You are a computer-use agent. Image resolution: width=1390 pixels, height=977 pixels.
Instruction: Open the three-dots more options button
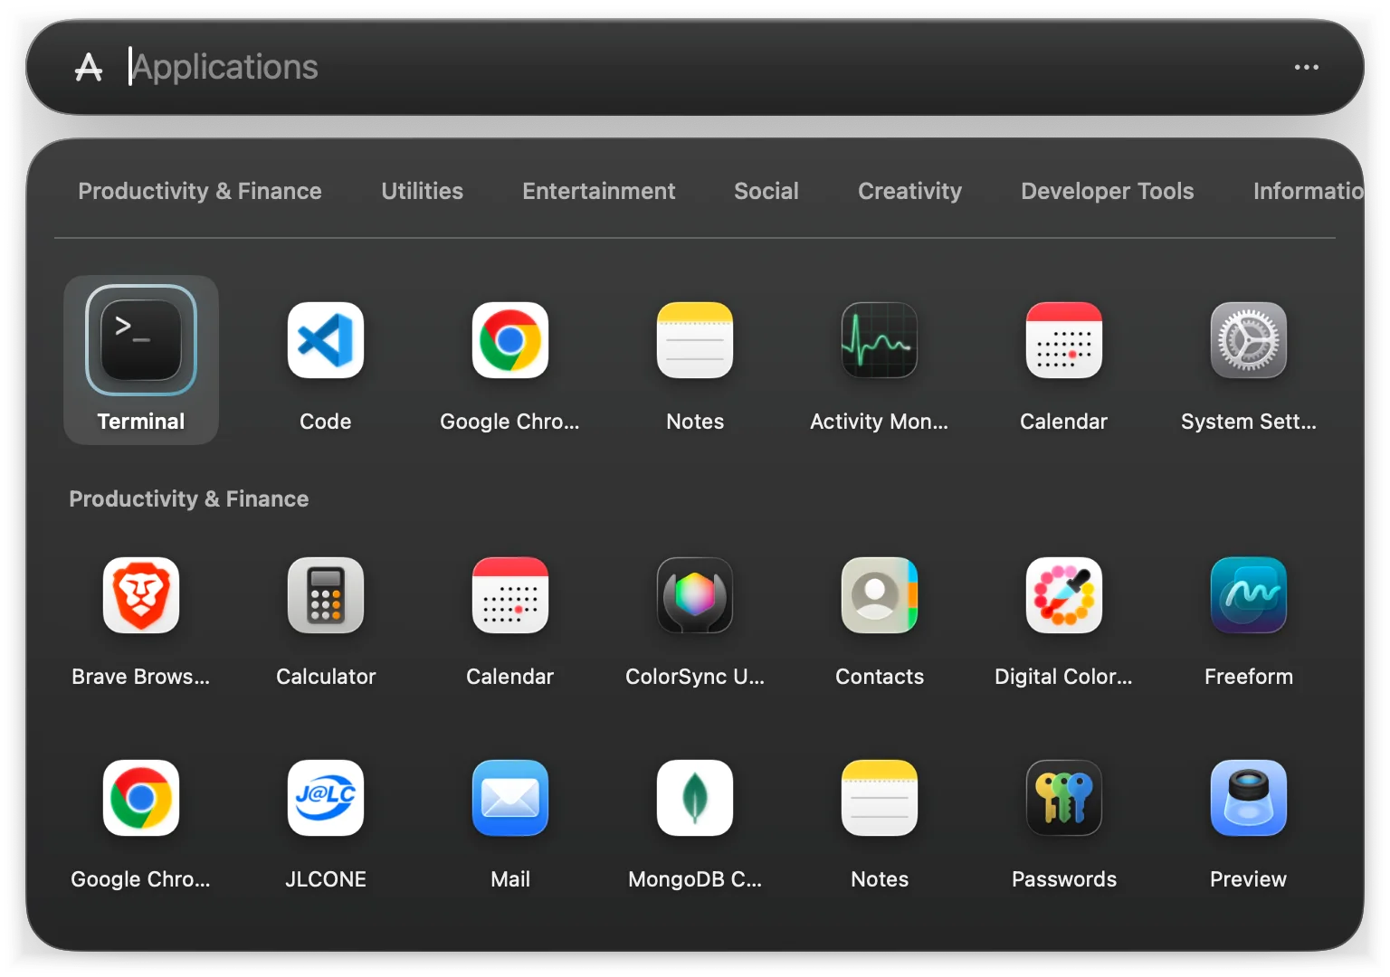pos(1306,67)
